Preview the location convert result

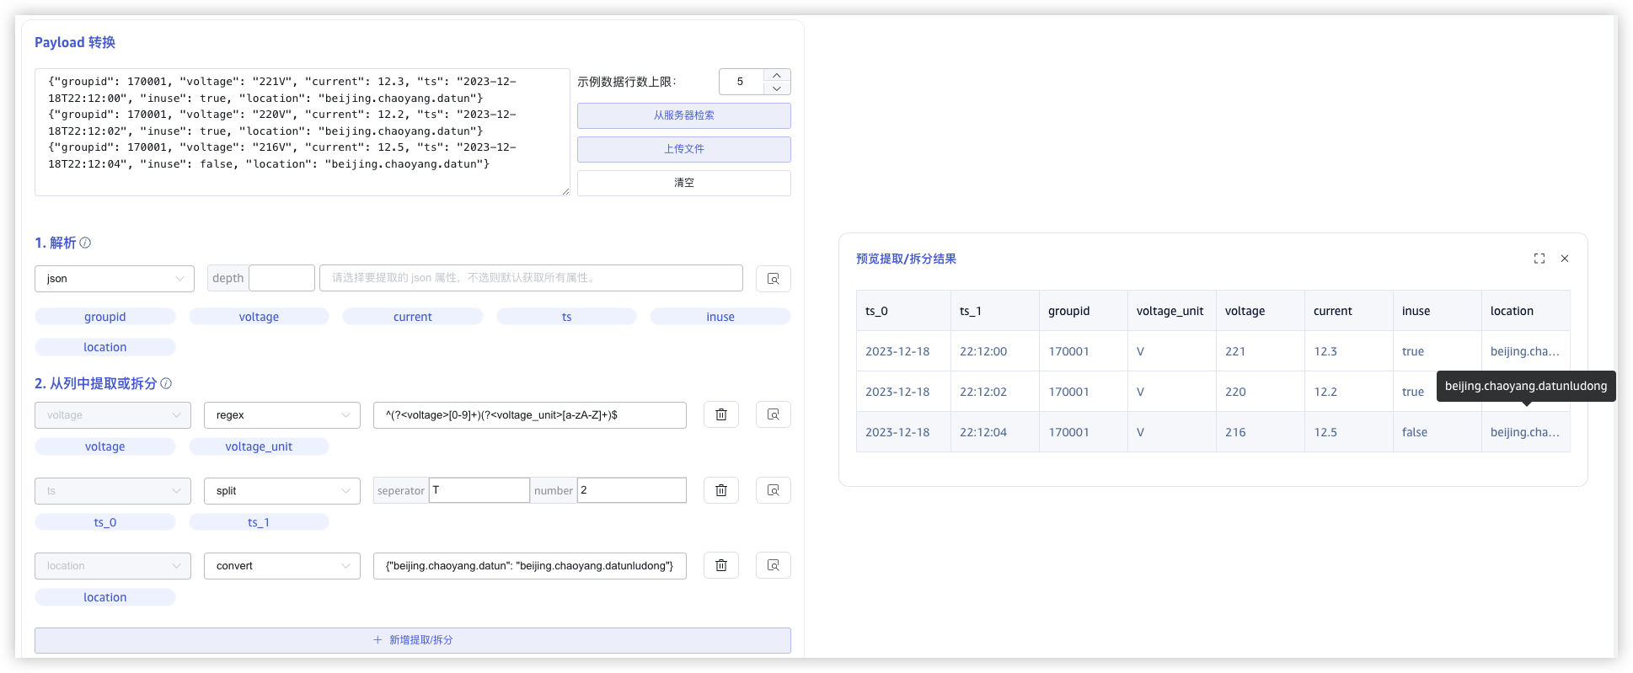click(x=773, y=565)
